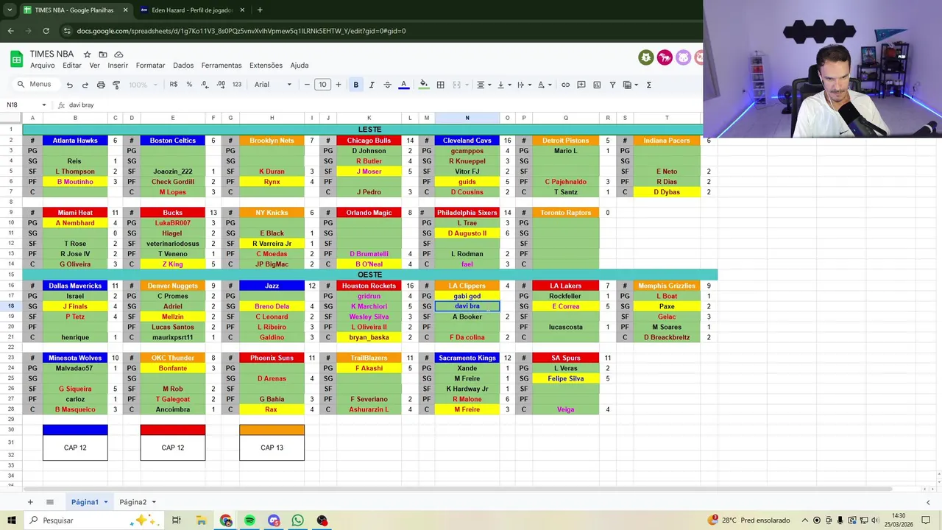The width and height of the screenshot is (942, 530).
Task: Star the TIMES NBA document
Action: [87, 54]
